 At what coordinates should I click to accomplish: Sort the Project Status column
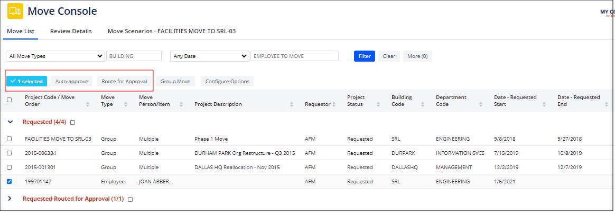pos(378,104)
